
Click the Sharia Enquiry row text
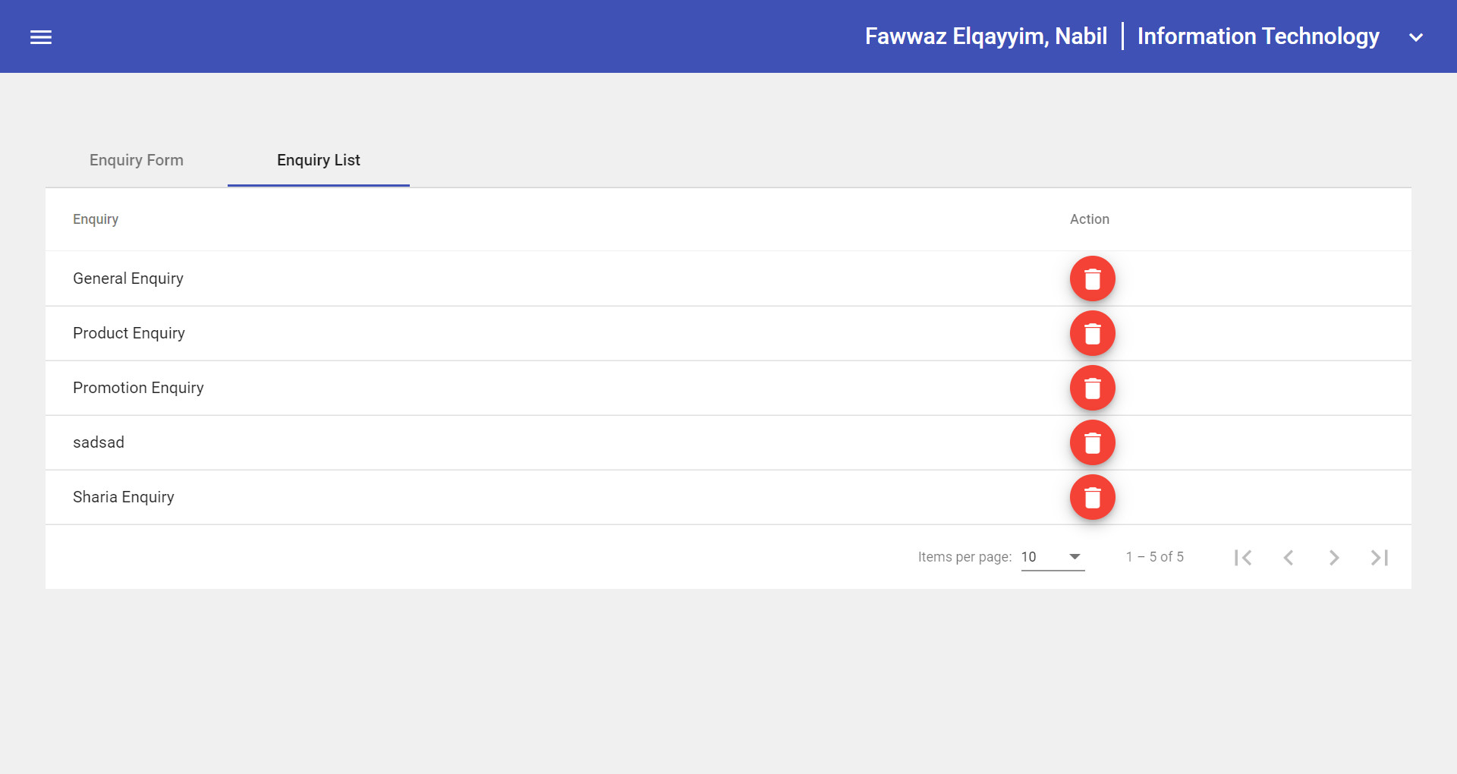[124, 497]
